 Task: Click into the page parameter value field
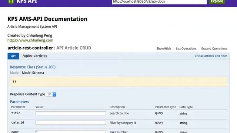[x=71, y=132]
